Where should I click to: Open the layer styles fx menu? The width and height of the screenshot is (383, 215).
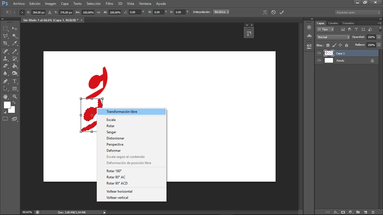click(x=335, y=212)
